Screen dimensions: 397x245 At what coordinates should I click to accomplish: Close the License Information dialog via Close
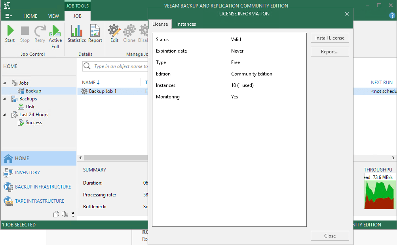[x=330, y=236]
